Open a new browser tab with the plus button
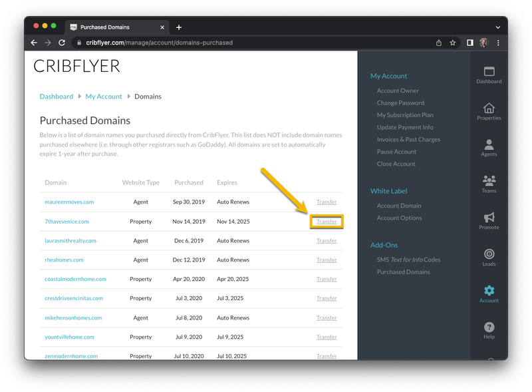This screenshot has height=392, width=532. (179, 27)
